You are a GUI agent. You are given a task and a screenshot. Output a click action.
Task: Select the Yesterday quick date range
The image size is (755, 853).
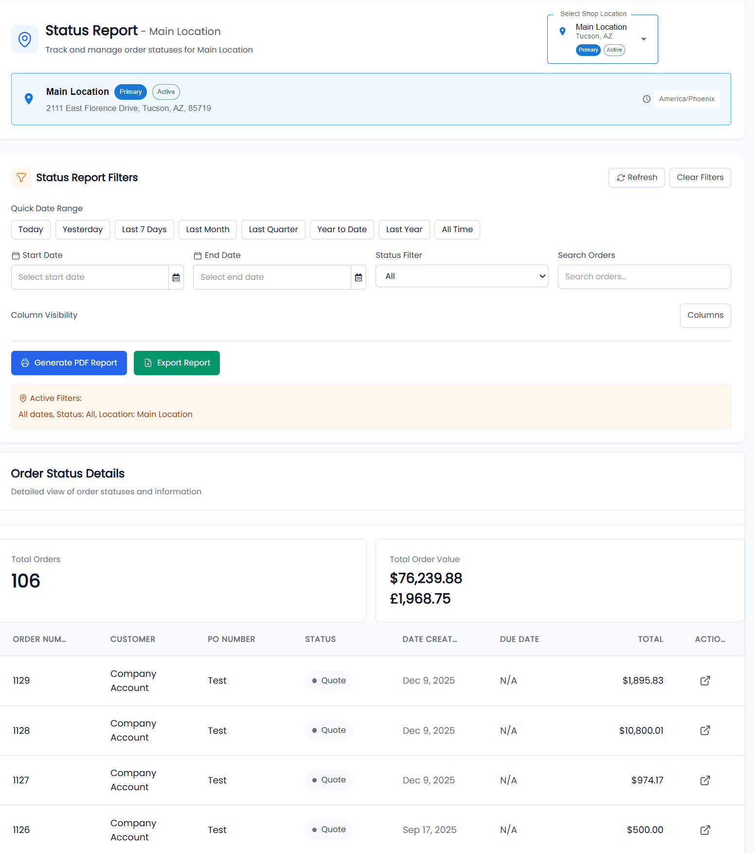point(83,230)
